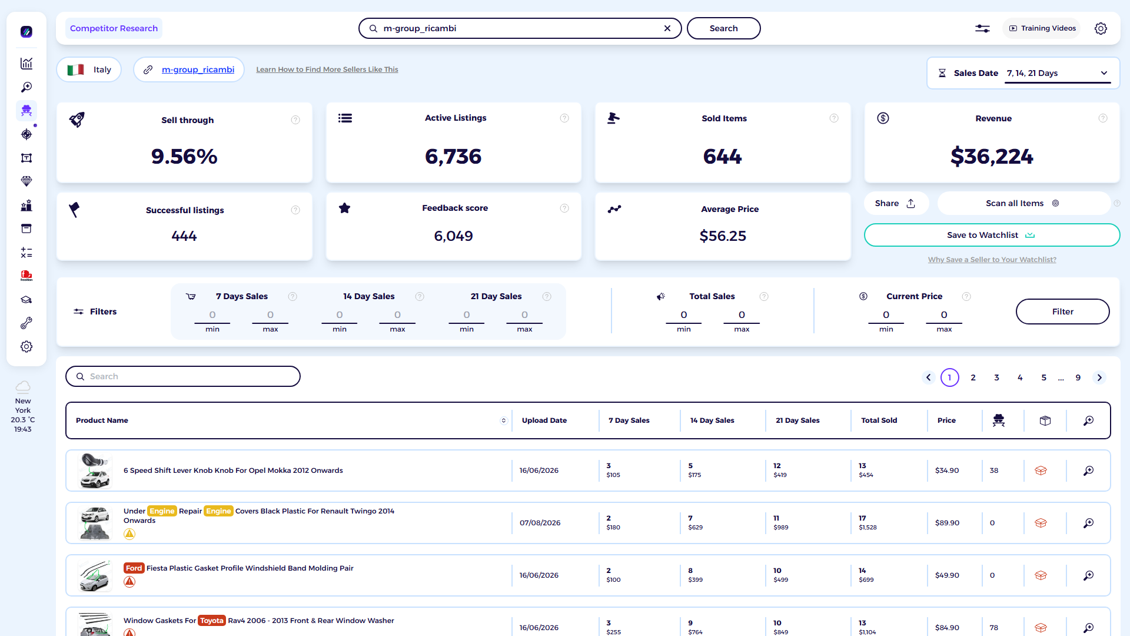Open the graduation cap academy sidebar icon
Image resolution: width=1130 pixels, height=636 pixels.
[x=26, y=299]
